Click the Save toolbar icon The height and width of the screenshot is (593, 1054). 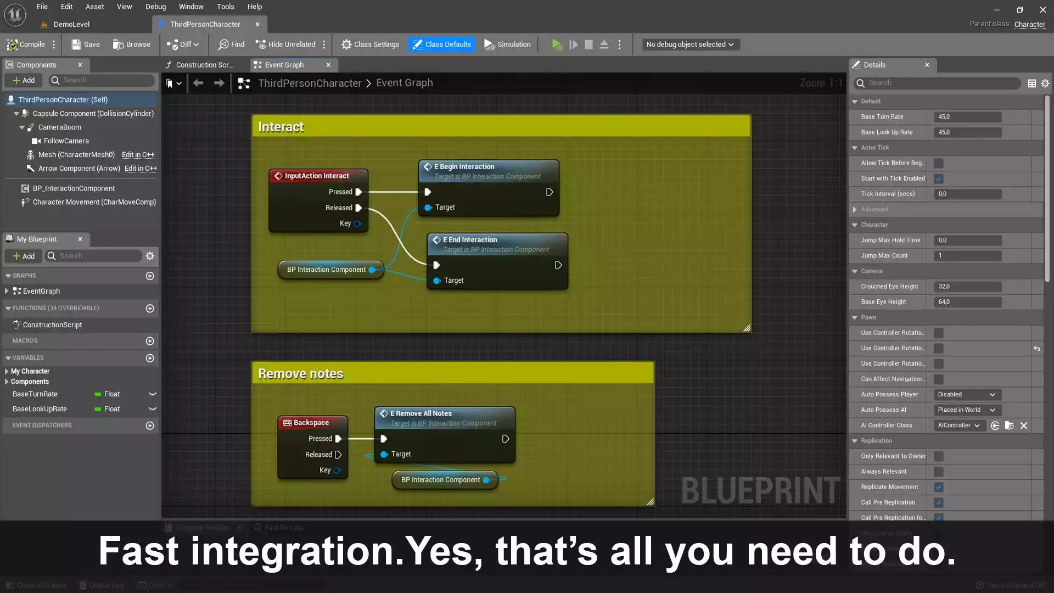76,44
